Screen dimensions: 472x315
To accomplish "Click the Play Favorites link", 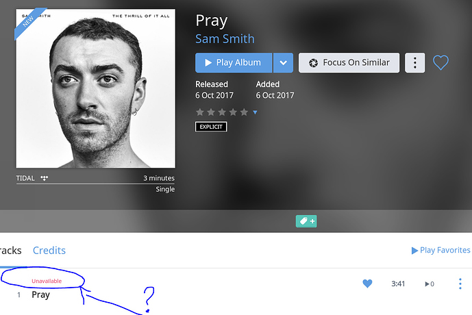I will [440, 251].
